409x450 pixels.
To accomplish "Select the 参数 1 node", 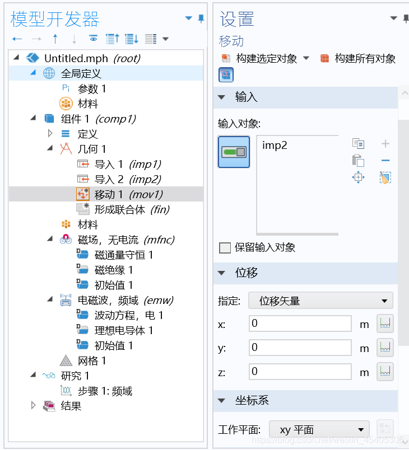I will pyautogui.click(x=92, y=88).
